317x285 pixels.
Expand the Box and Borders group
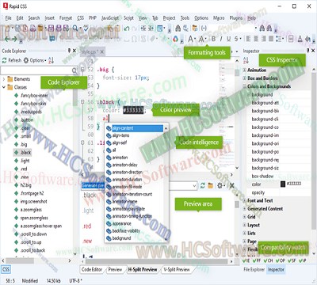[245, 78]
